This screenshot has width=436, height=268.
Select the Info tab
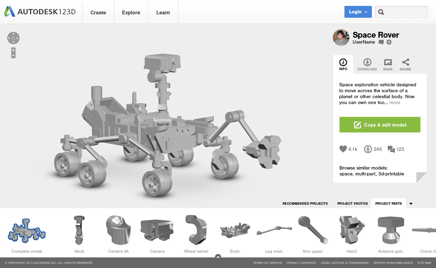(x=343, y=65)
